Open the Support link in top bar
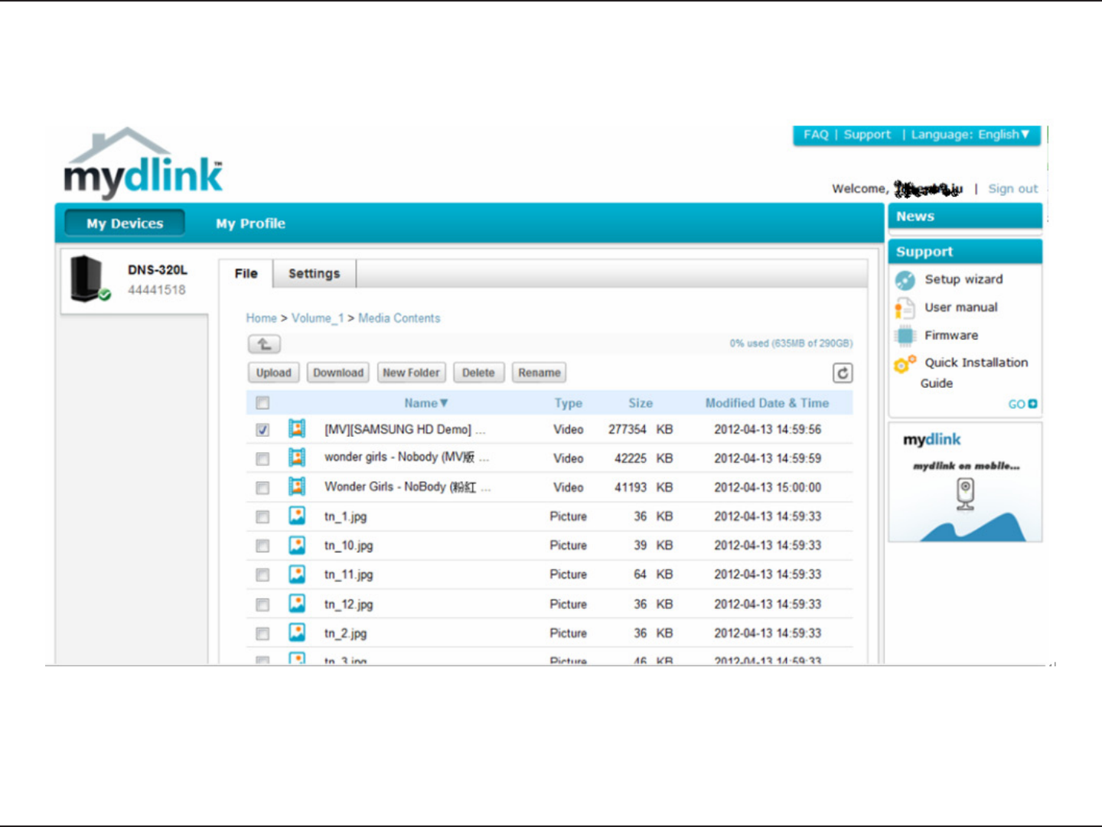Image resolution: width=1102 pixels, height=827 pixels. (x=867, y=135)
